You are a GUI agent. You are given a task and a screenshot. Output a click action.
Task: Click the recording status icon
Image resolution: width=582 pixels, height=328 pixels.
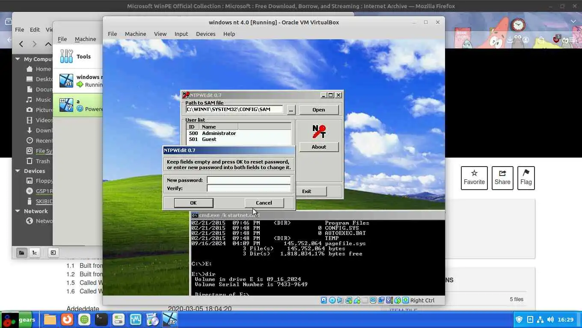pyautogui.click(x=381, y=300)
